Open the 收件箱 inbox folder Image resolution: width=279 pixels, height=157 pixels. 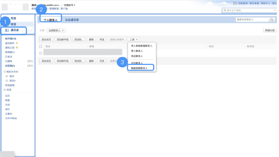(10, 39)
